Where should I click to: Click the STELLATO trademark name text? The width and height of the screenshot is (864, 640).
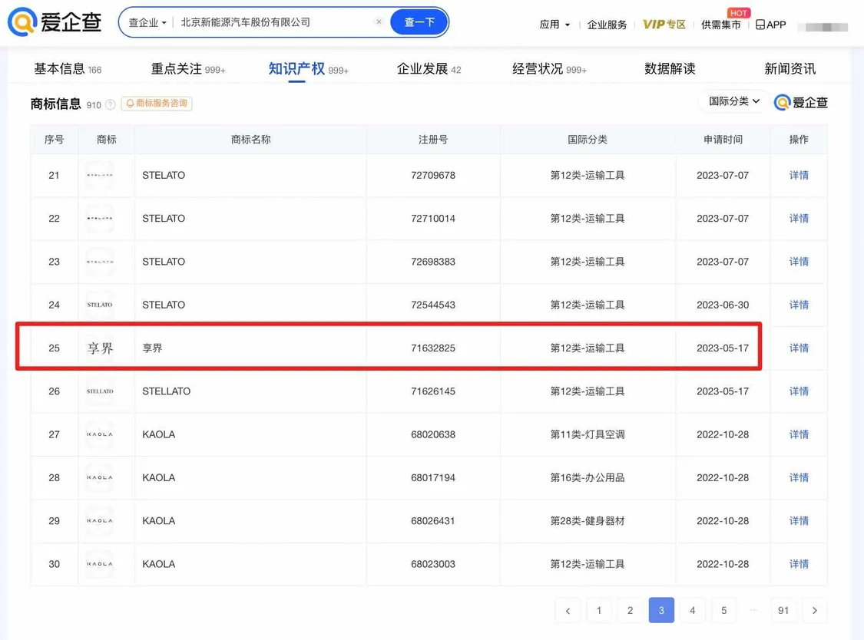(167, 391)
